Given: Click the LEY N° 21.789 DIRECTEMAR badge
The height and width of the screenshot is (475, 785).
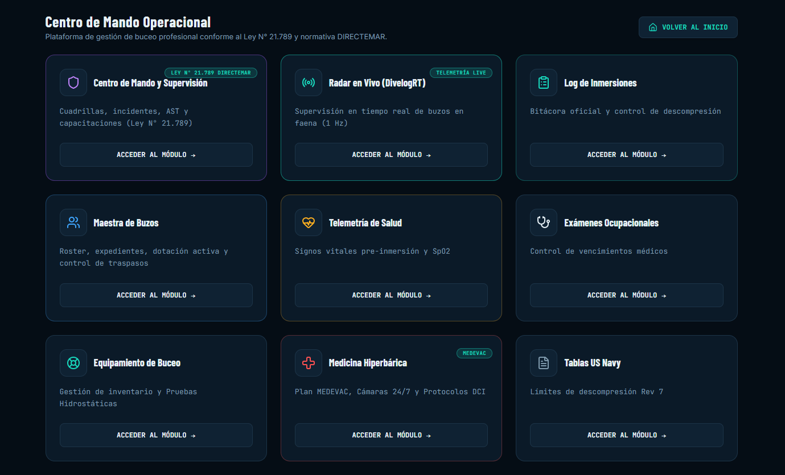Looking at the screenshot, I should 211,73.
